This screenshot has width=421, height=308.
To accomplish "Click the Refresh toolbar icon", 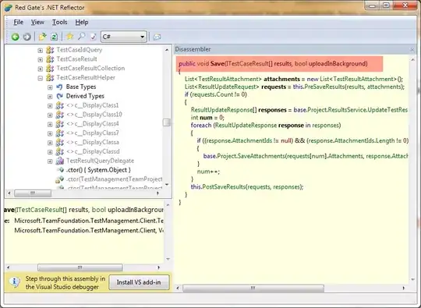I will pyautogui.click(x=55, y=37).
